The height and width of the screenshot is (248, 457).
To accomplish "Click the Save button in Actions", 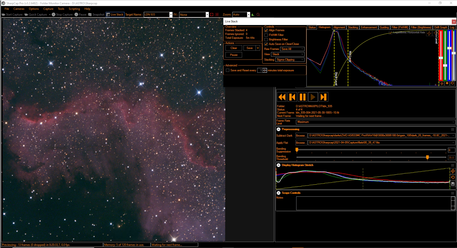I will point(250,48).
